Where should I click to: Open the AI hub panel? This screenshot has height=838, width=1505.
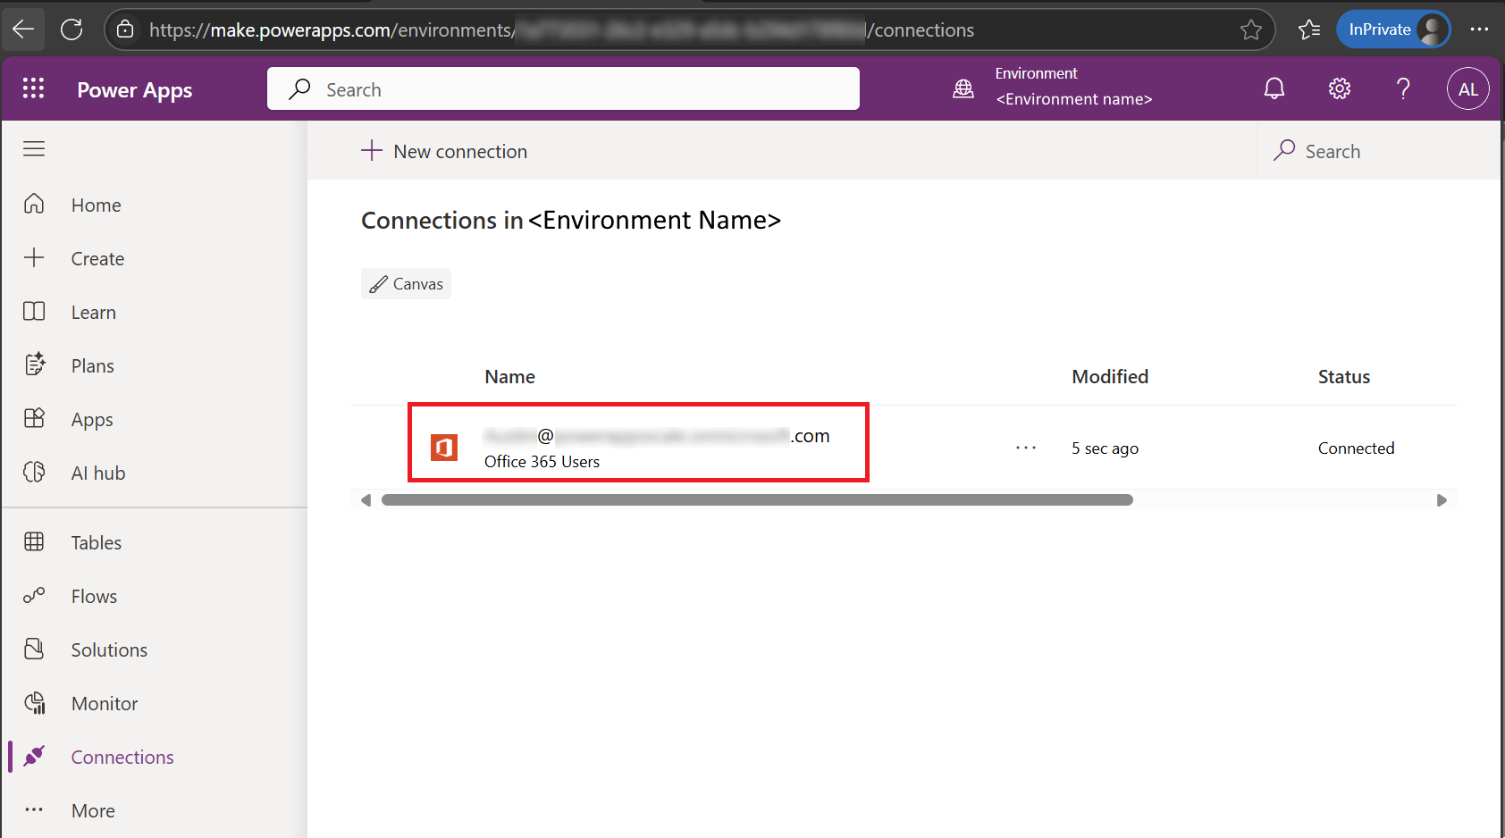(98, 473)
